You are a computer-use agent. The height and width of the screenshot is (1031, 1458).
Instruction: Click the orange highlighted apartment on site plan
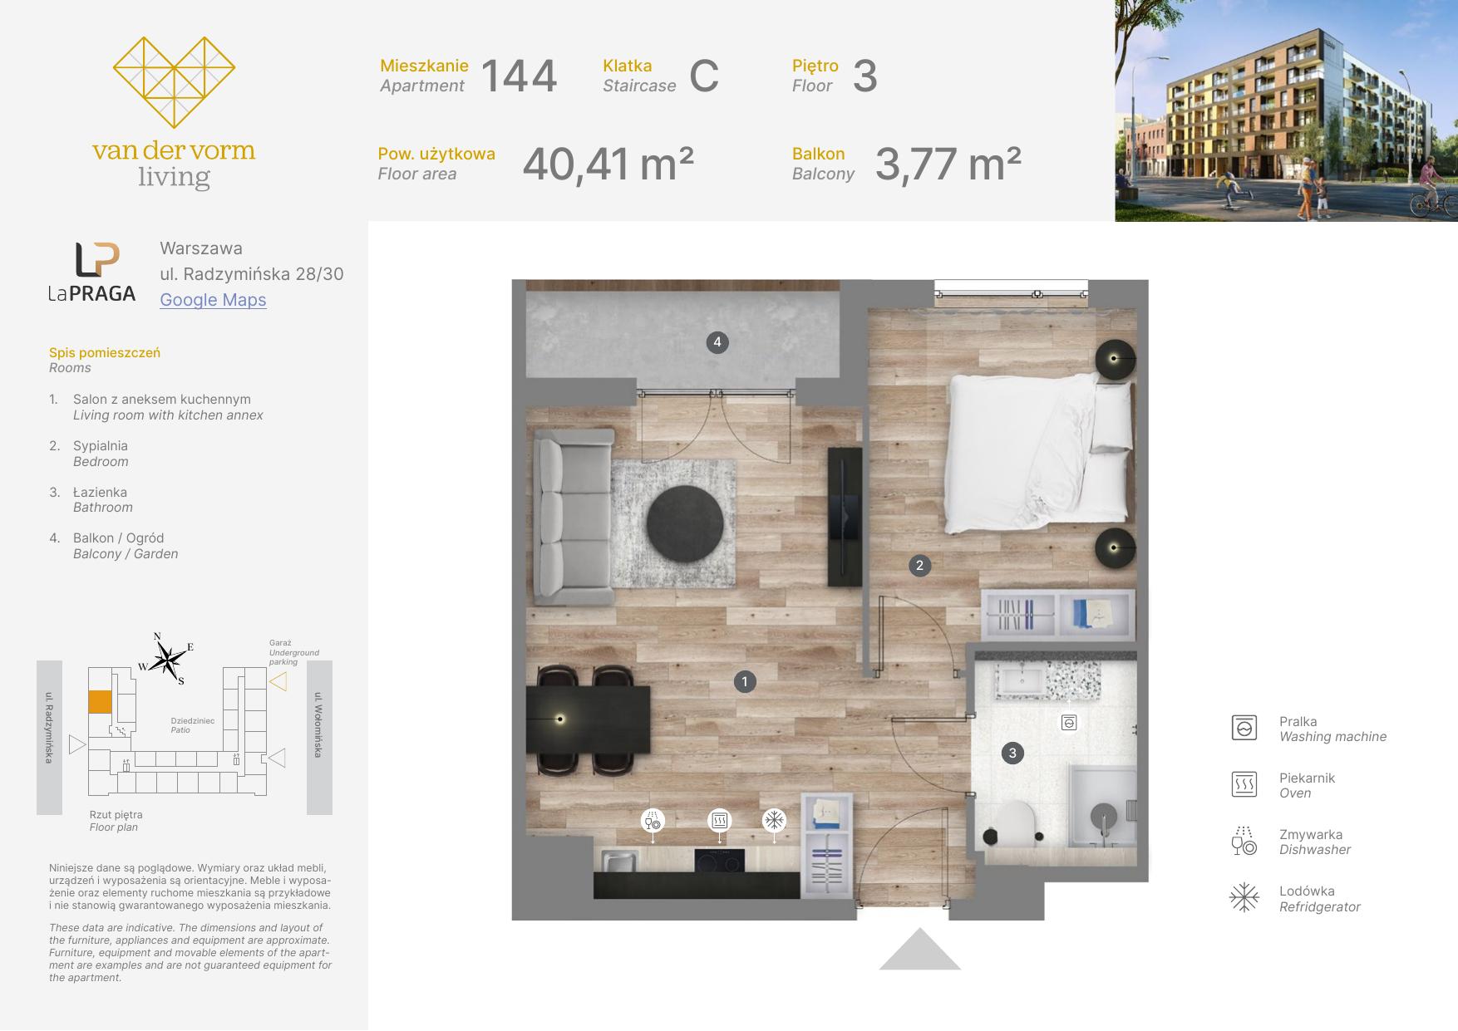(100, 702)
